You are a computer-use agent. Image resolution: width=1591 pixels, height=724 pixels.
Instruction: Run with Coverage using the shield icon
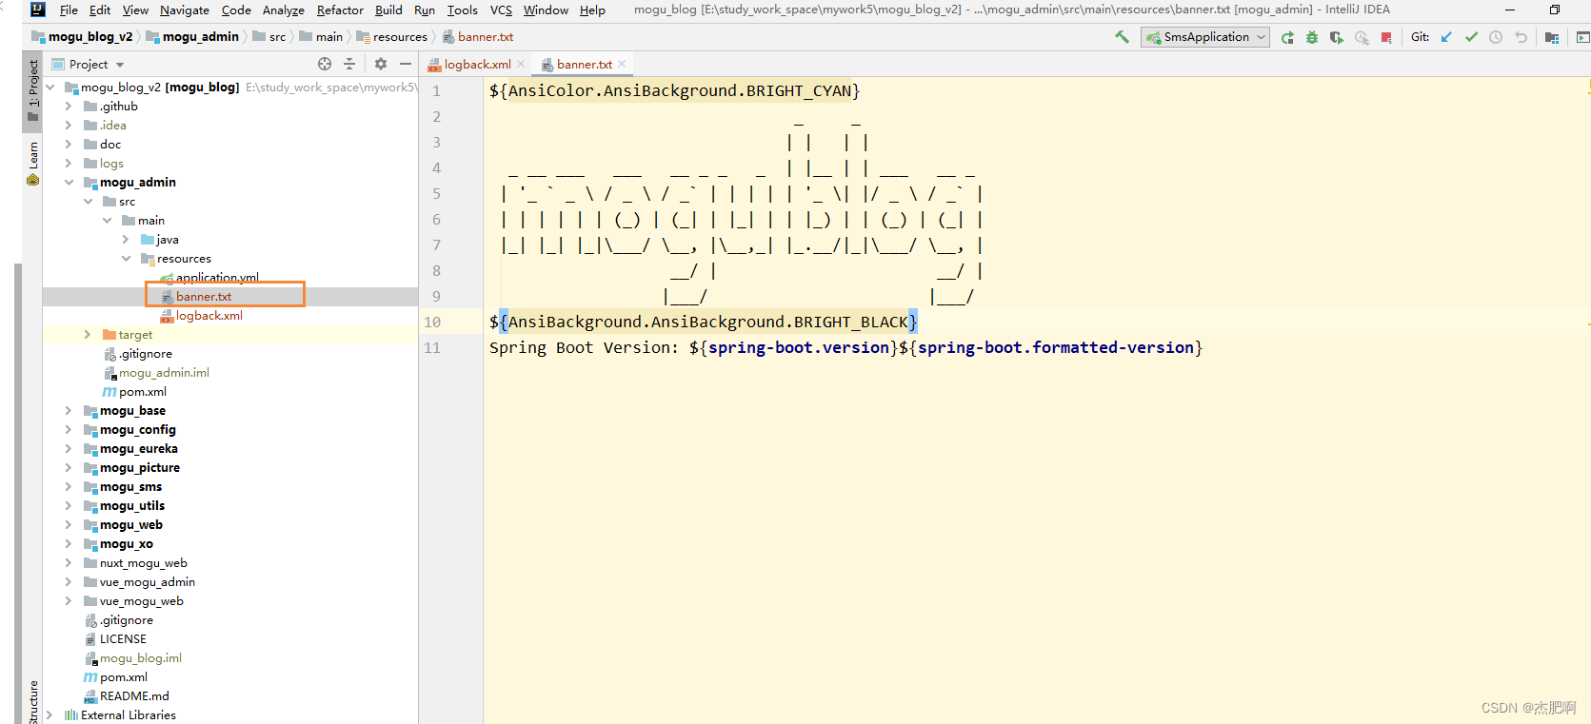[x=1337, y=37]
